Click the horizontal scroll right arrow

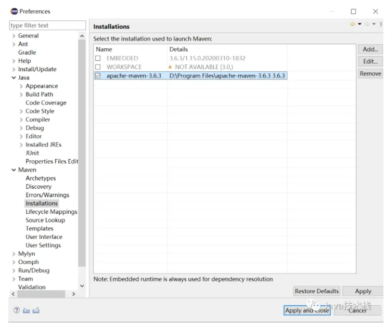coord(73,294)
